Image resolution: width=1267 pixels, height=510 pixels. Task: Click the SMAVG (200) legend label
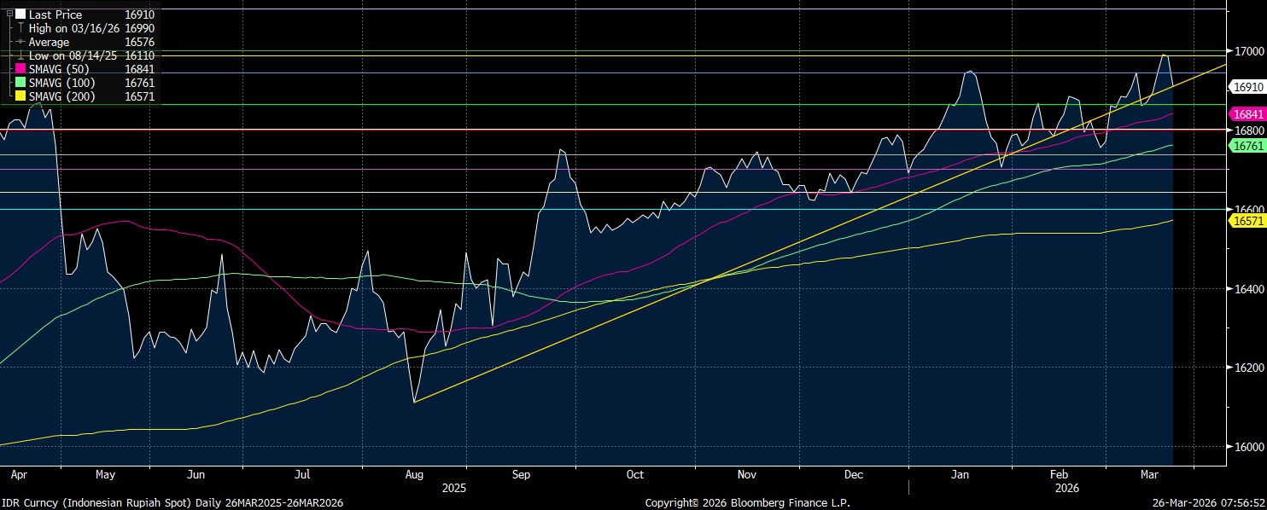(x=62, y=96)
